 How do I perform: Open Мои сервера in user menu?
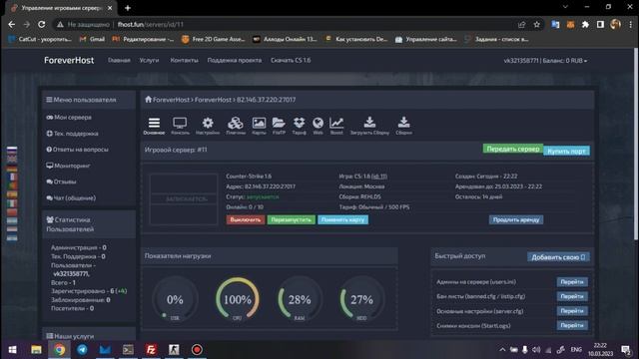pyautogui.click(x=69, y=118)
